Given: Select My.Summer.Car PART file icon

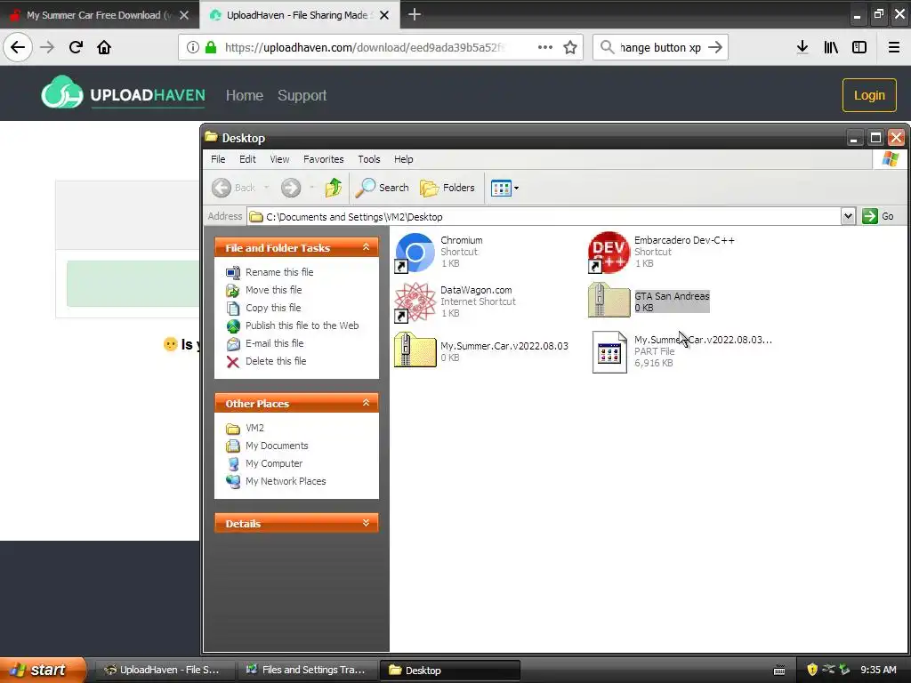Looking at the screenshot, I should pyautogui.click(x=609, y=352).
